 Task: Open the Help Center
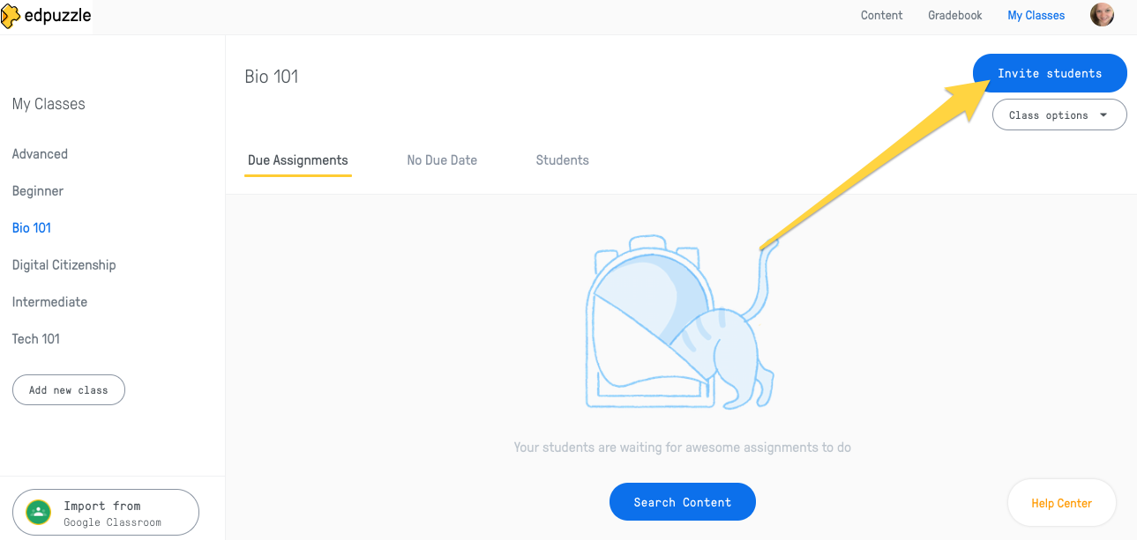coord(1061,503)
